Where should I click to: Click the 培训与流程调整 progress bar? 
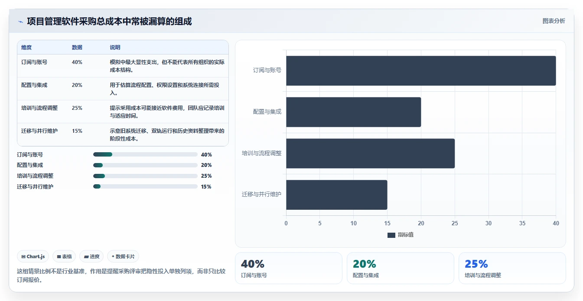pos(145,176)
